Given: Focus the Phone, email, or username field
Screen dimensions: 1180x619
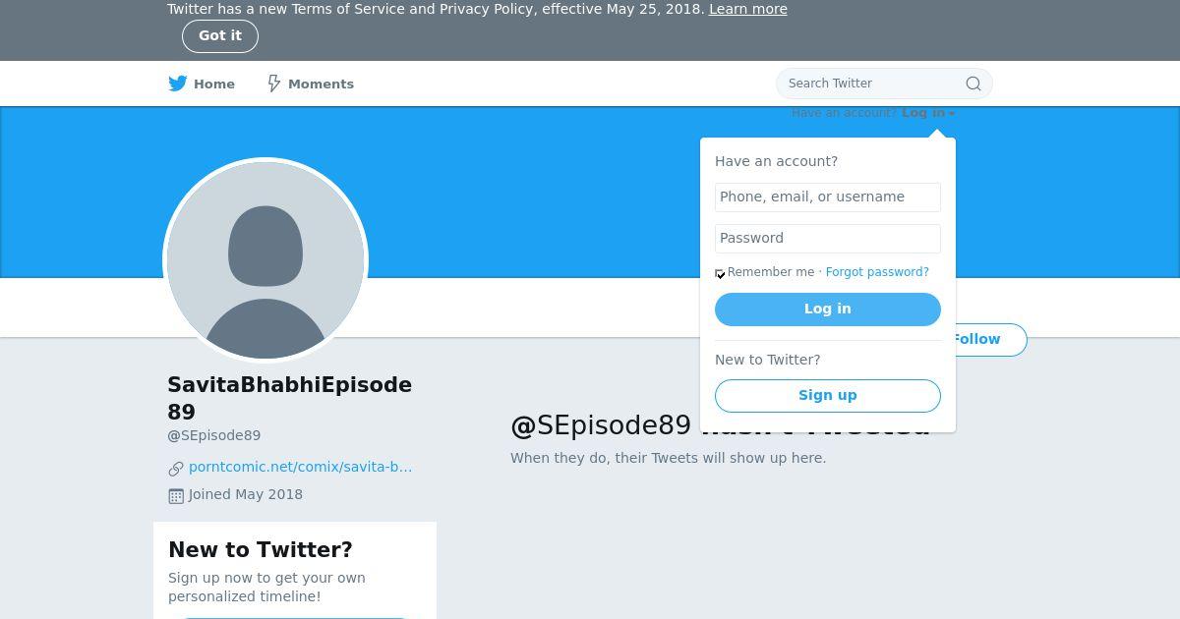Looking at the screenshot, I should tap(828, 197).
